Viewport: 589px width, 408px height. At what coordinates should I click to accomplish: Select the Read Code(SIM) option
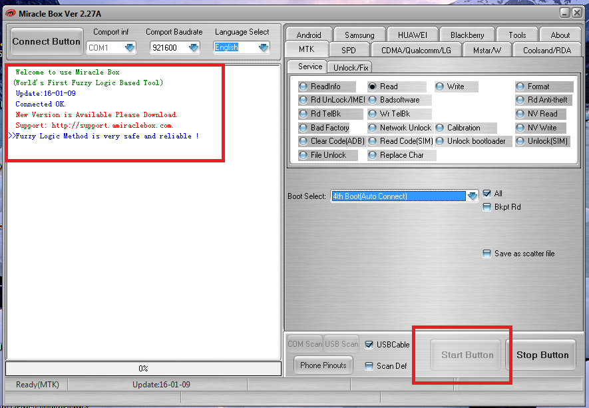(372, 141)
